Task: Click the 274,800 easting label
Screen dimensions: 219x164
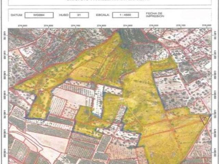Action: [102, 26]
